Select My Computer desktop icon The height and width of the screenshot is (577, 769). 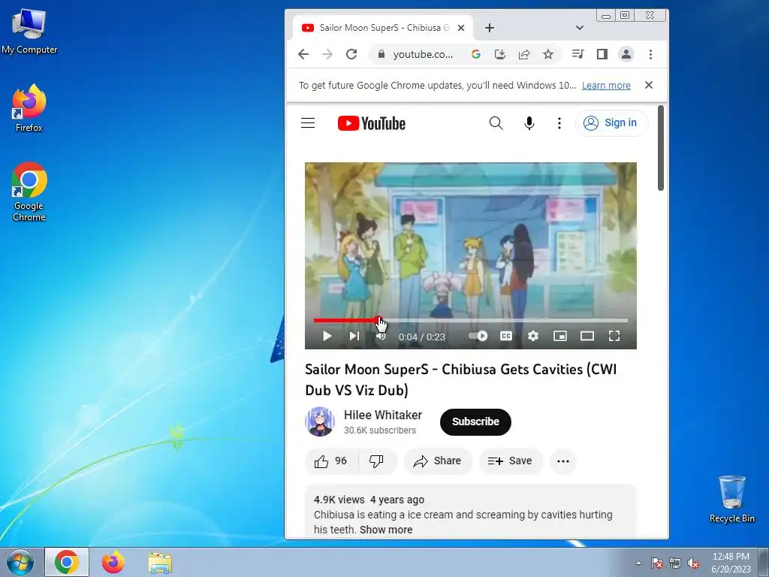coord(29,32)
